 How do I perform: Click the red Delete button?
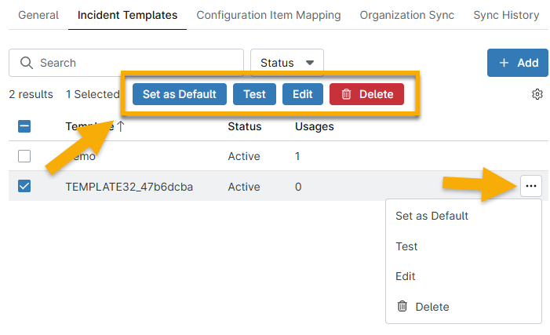tap(366, 94)
